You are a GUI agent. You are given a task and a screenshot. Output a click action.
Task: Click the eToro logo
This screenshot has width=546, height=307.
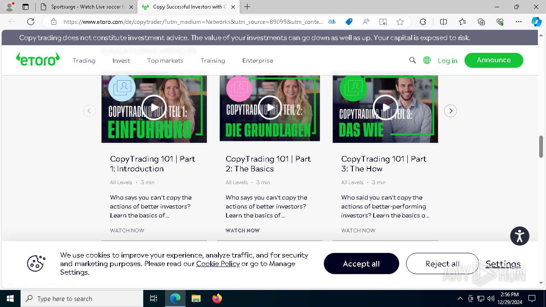(38, 59)
